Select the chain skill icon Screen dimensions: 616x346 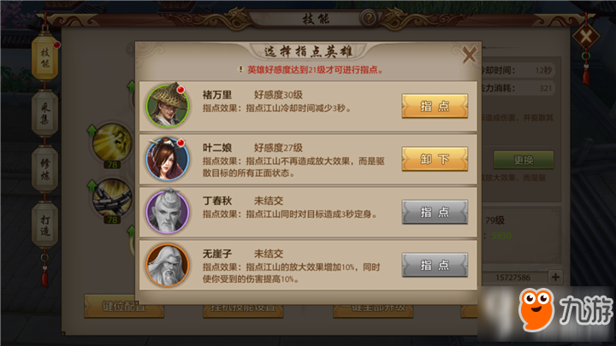[112, 197]
